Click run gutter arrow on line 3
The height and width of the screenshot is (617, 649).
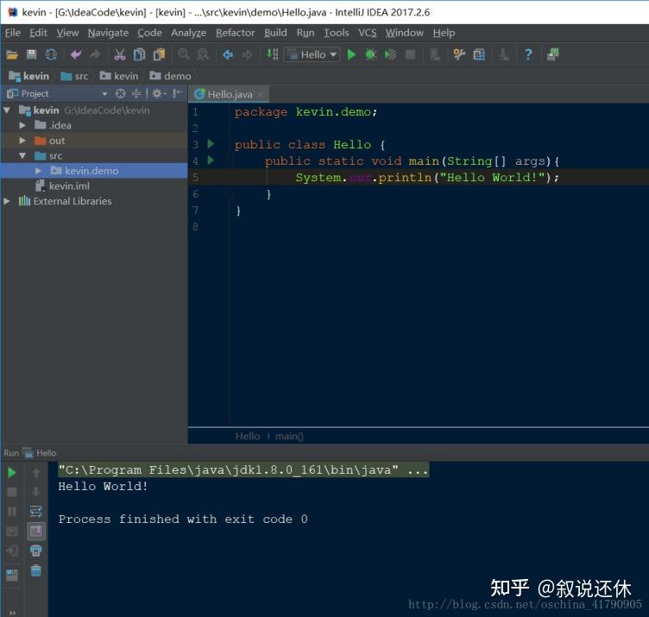[211, 144]
